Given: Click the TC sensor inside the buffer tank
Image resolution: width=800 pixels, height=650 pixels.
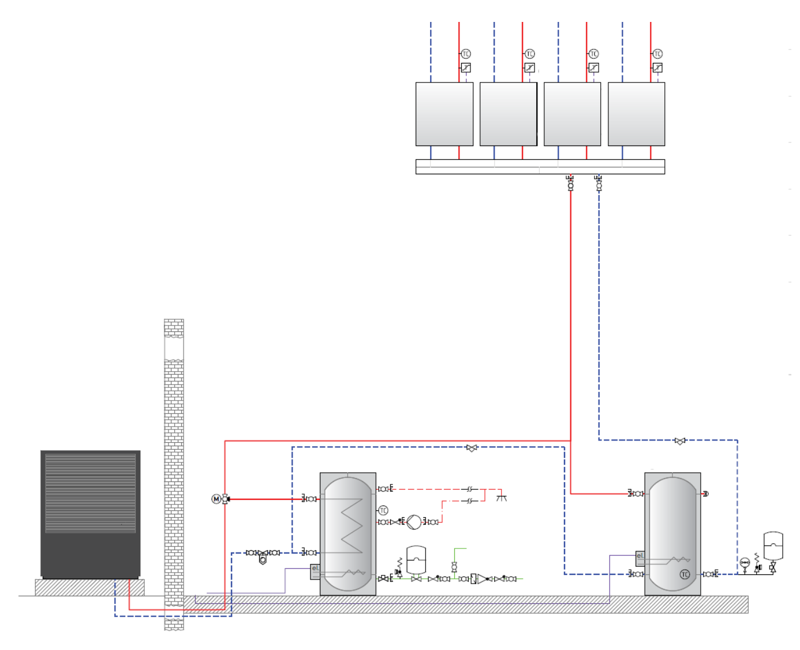Looking at the screenshot, I should pos(685,574).
